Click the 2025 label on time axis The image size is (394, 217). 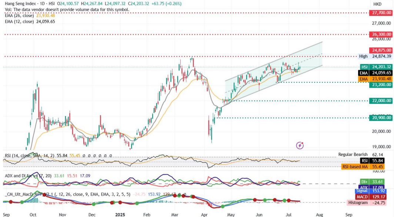tap(120, 215)
